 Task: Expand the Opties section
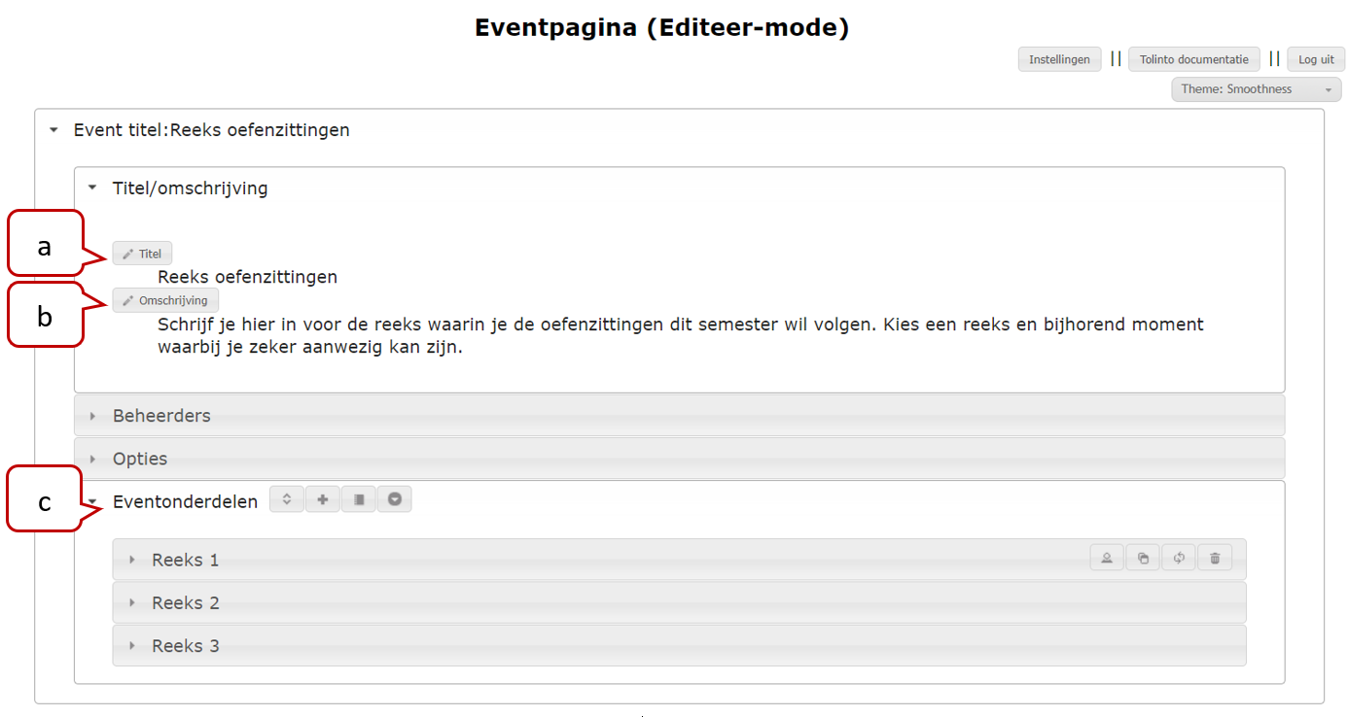click(680, 458)
